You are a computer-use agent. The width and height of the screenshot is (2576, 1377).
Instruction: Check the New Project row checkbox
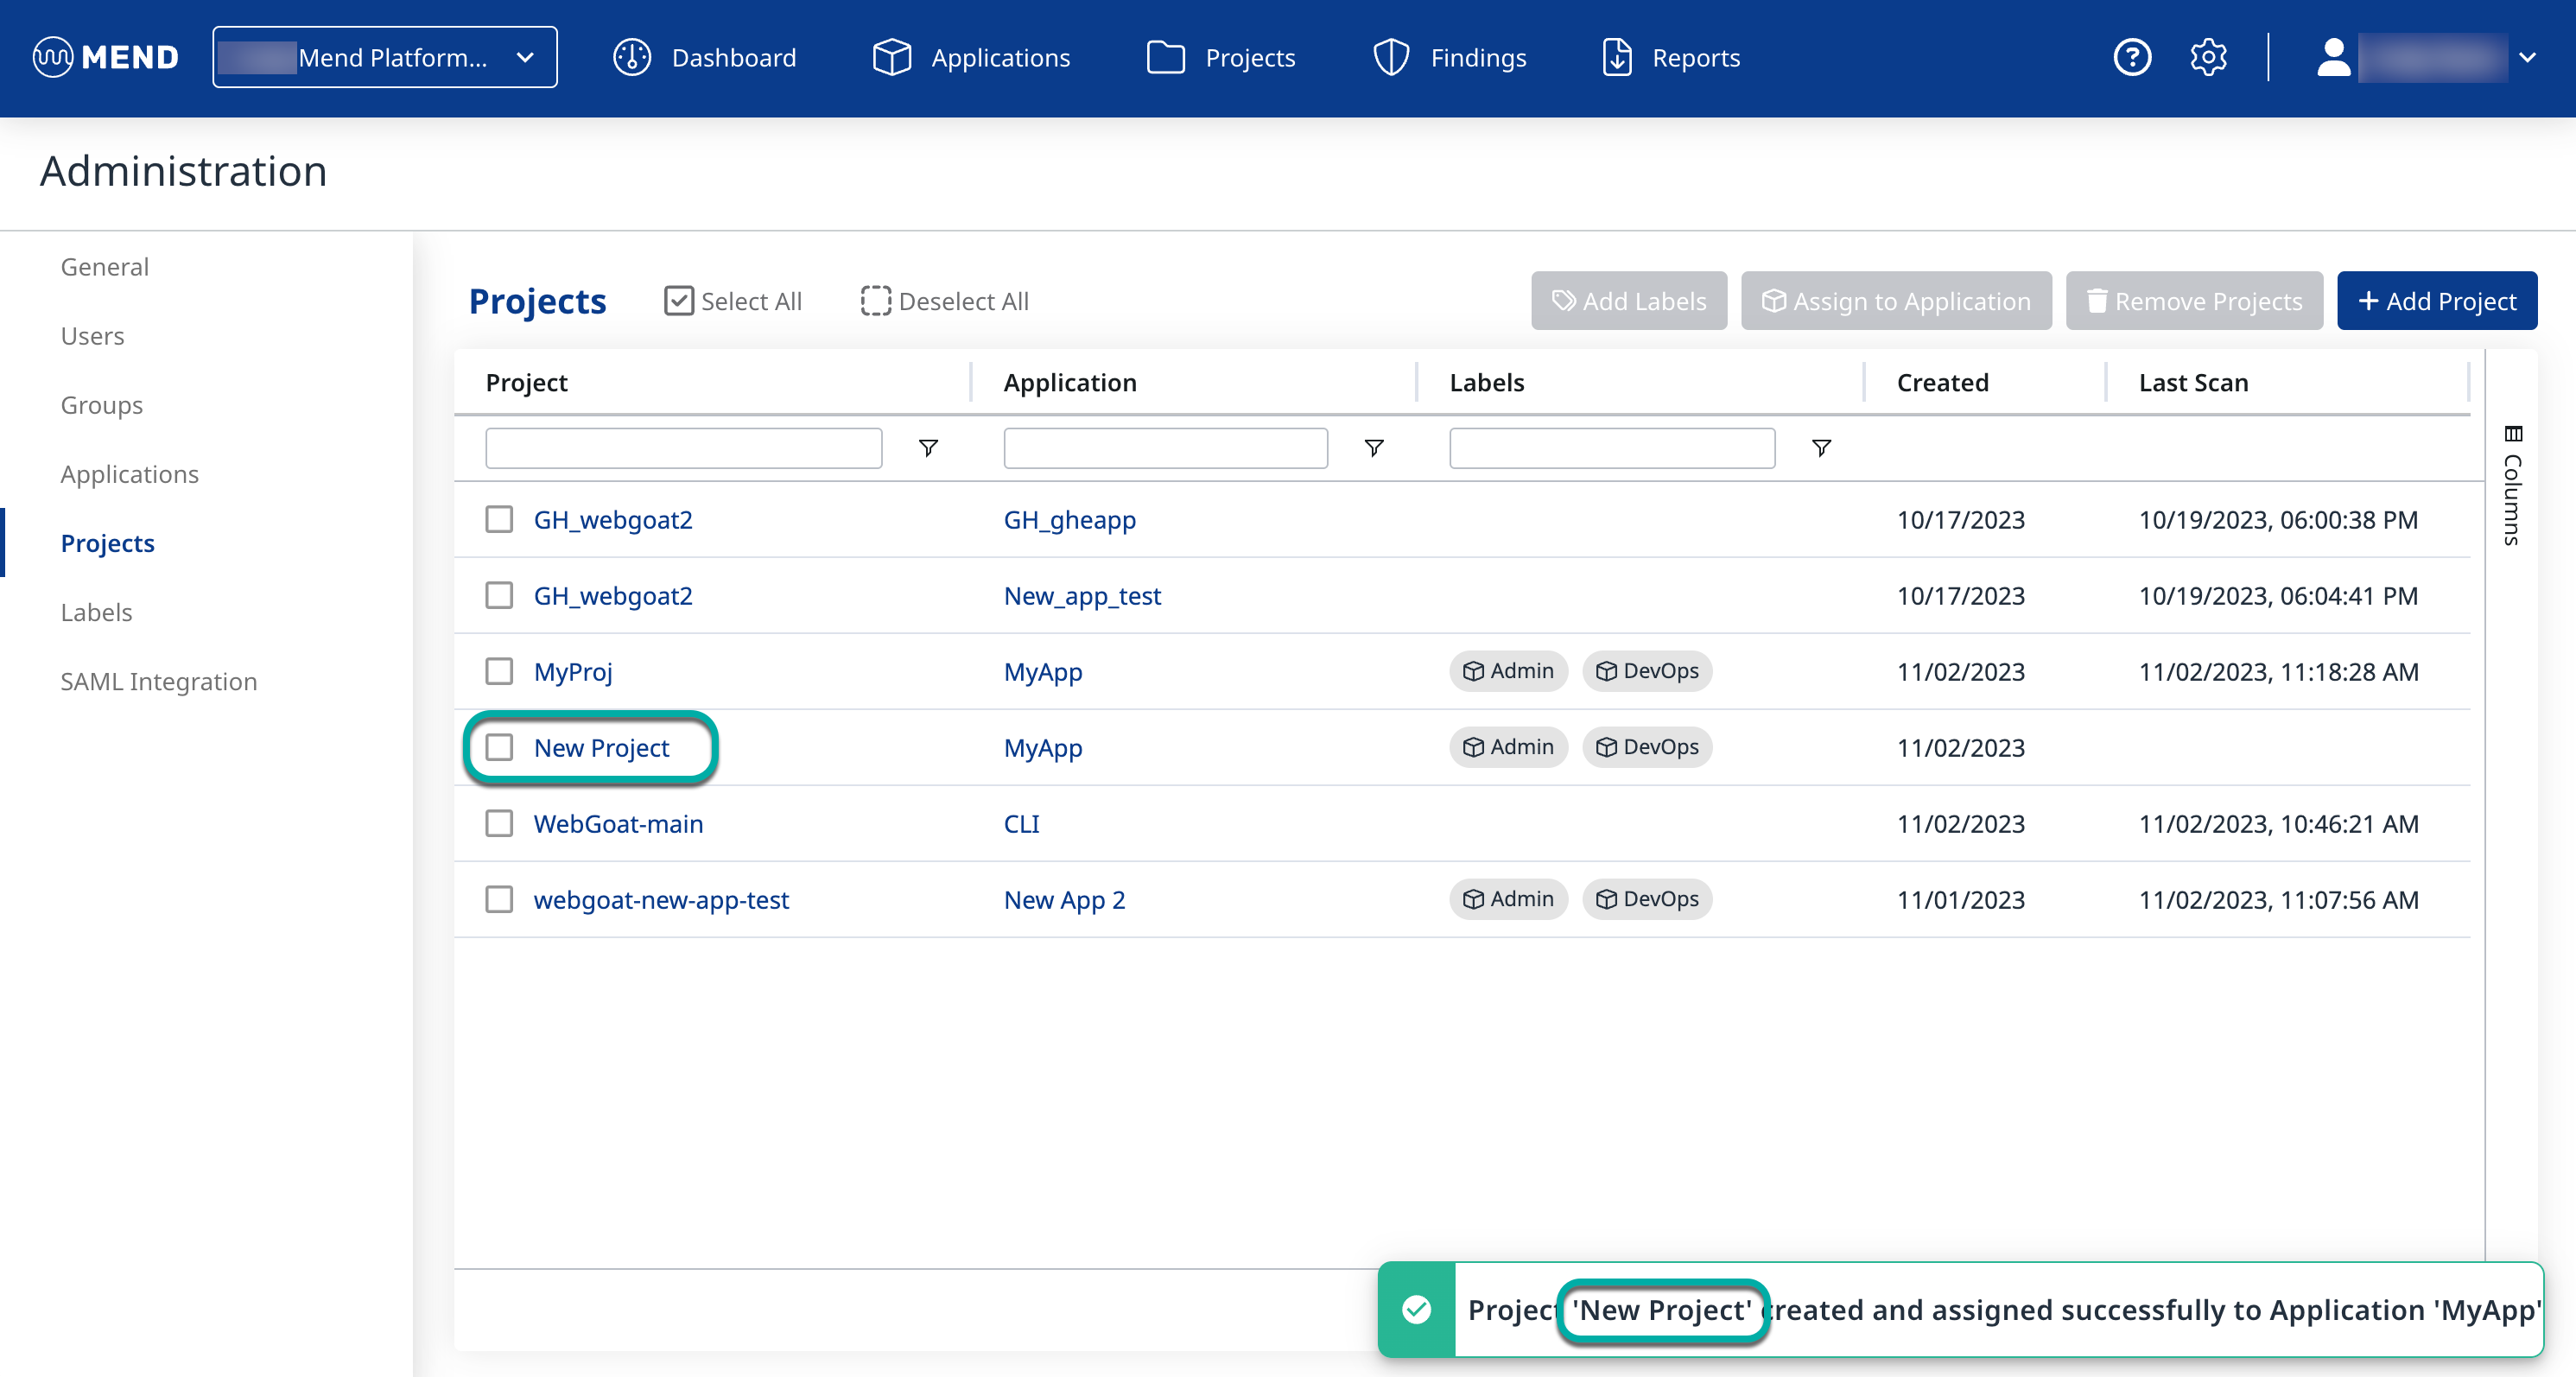pyautogui.click(x=499, y=747)
